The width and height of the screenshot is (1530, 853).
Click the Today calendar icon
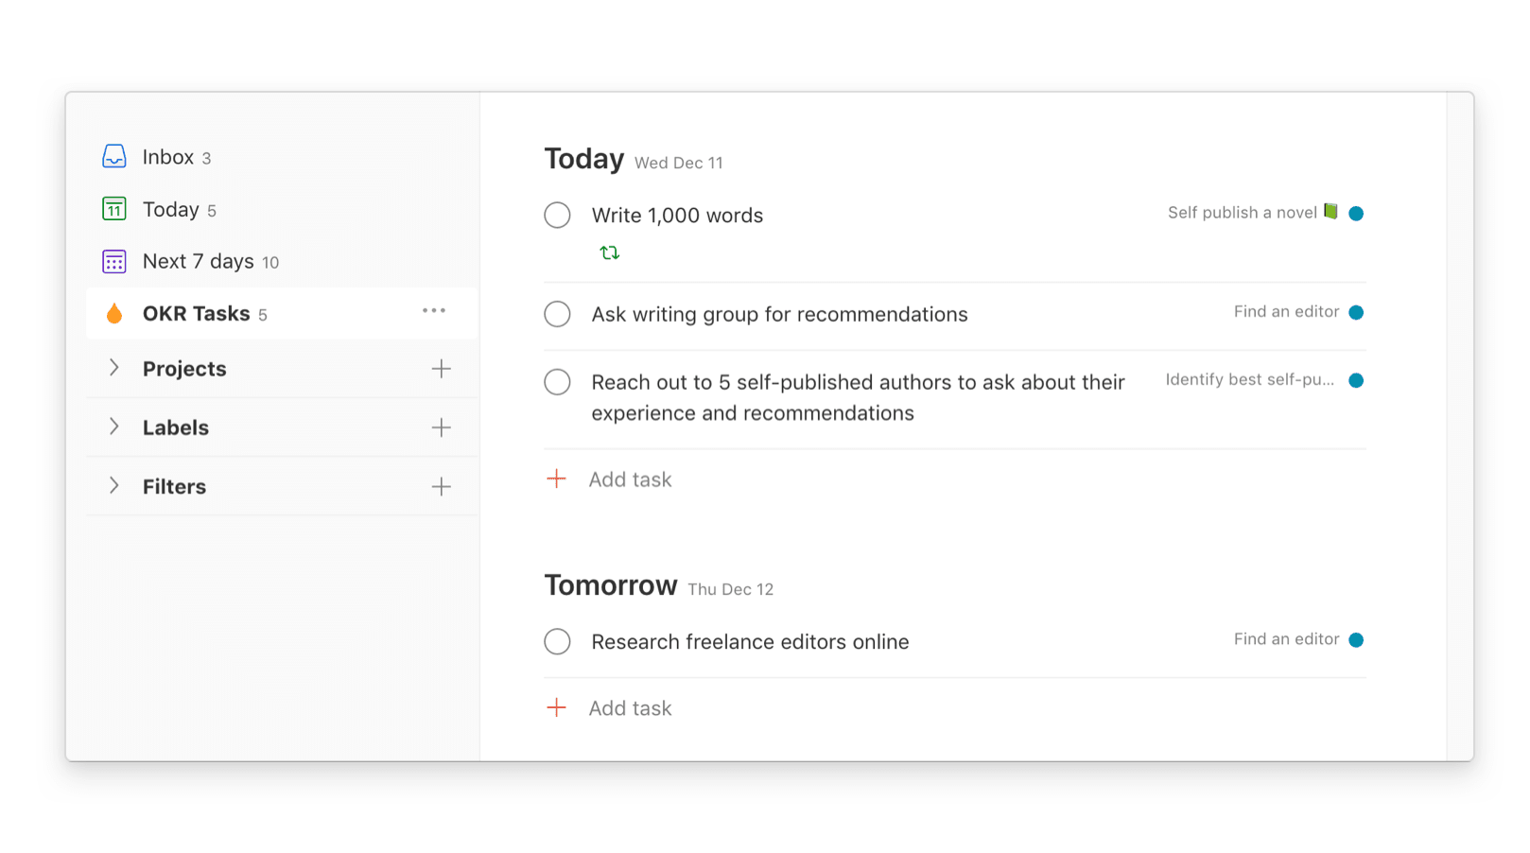[113, 209]
